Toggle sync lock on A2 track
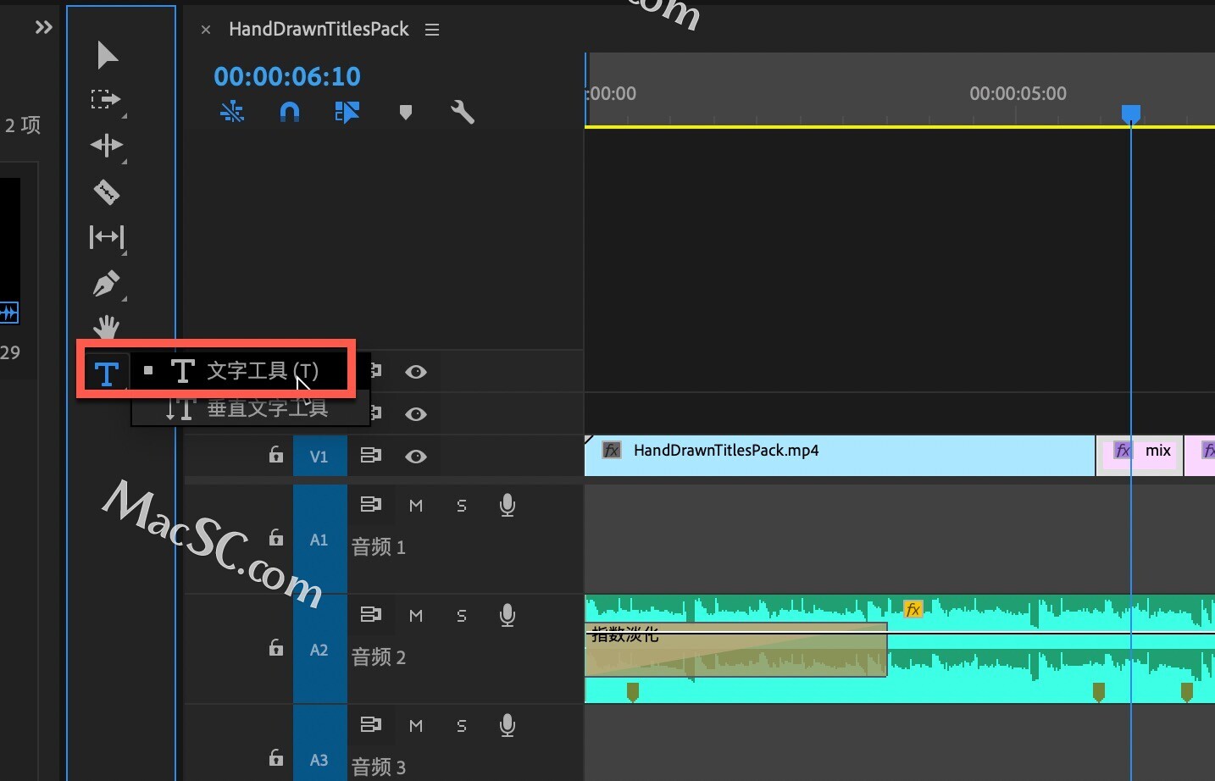 (371, 615)
